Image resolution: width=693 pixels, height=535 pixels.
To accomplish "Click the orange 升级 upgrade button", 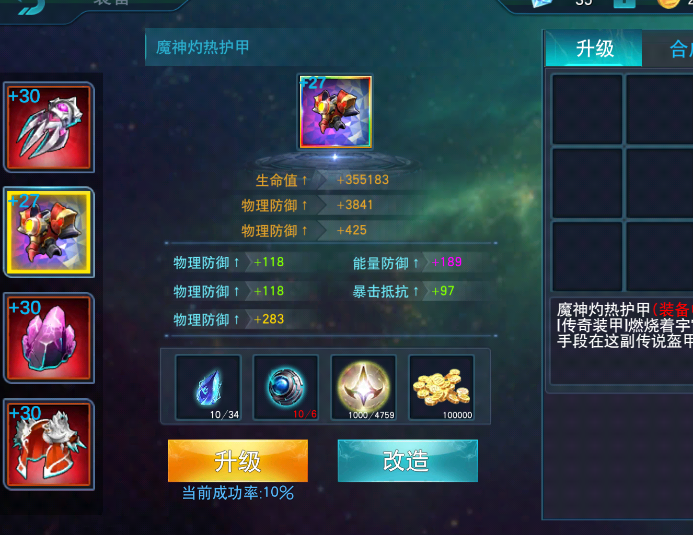I will click(x=238, y=461).
